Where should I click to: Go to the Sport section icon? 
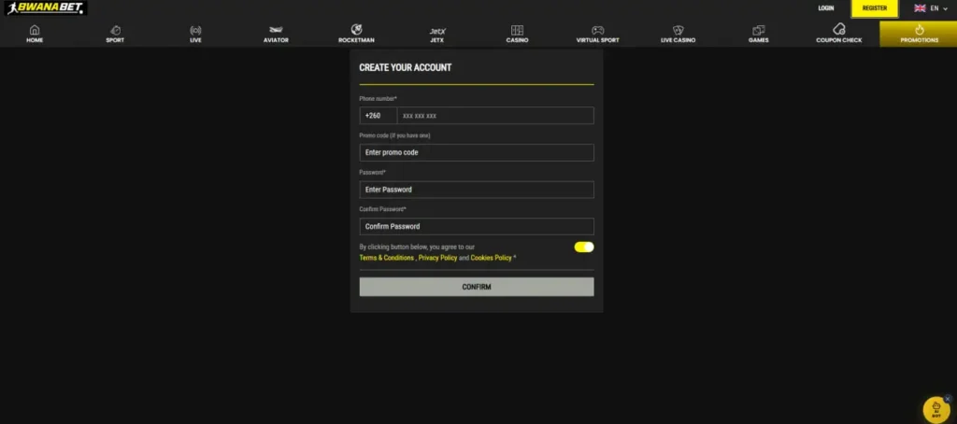point(115,30)
